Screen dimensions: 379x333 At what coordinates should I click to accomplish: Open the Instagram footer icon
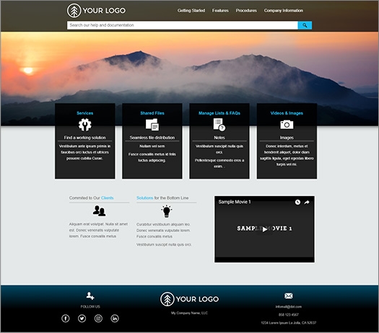point(98,319)
